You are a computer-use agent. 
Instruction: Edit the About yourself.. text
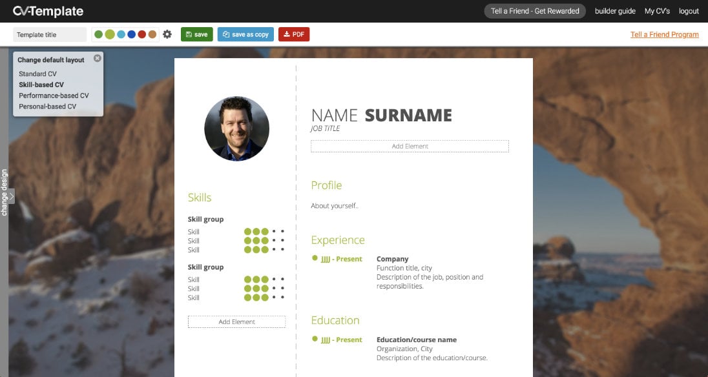335,206
